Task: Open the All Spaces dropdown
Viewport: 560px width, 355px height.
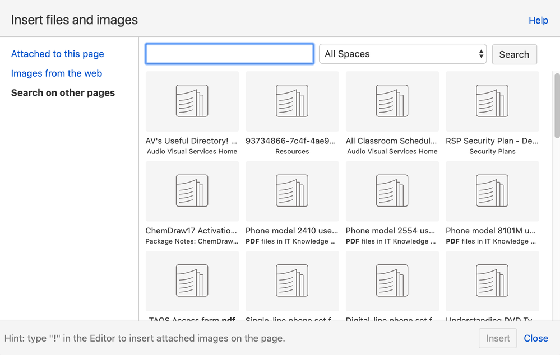Action: (402, 54)
